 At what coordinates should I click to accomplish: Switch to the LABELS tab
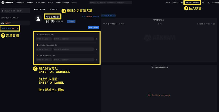[x=53, y=10]
